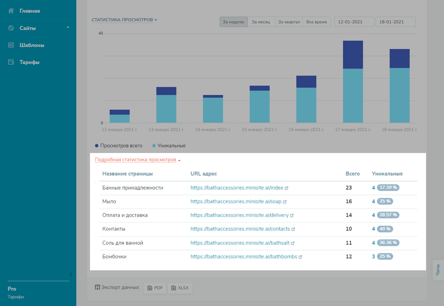Open external link icon for the soap URL

click(285, 202)
